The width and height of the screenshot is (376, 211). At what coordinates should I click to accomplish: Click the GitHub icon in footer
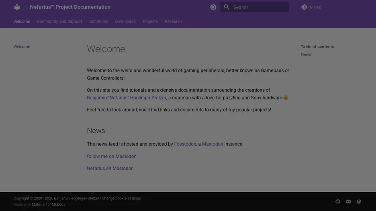337,202
